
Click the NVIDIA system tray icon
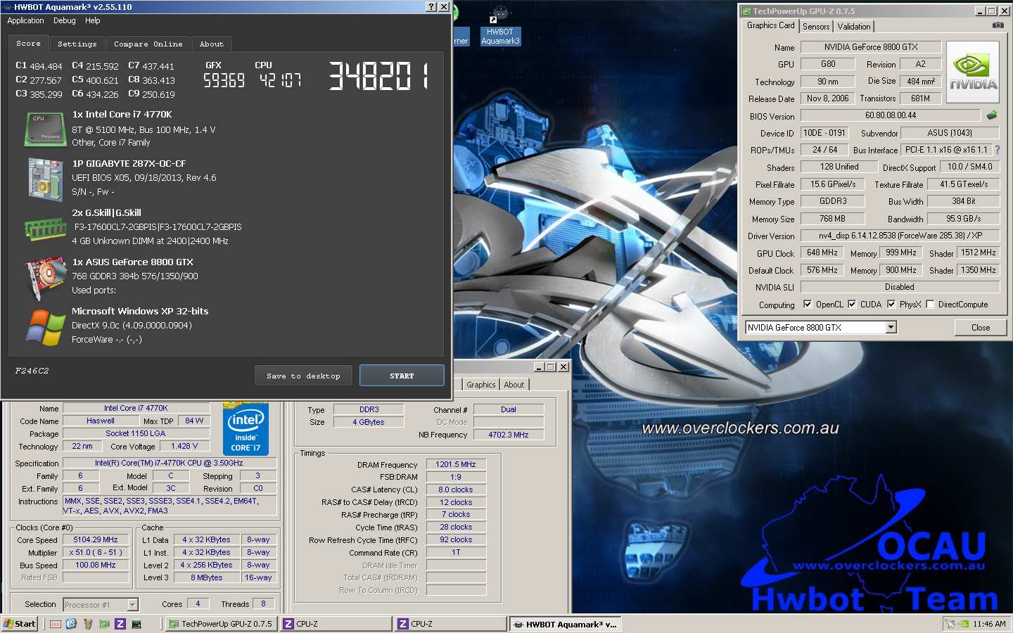point(964,624)
